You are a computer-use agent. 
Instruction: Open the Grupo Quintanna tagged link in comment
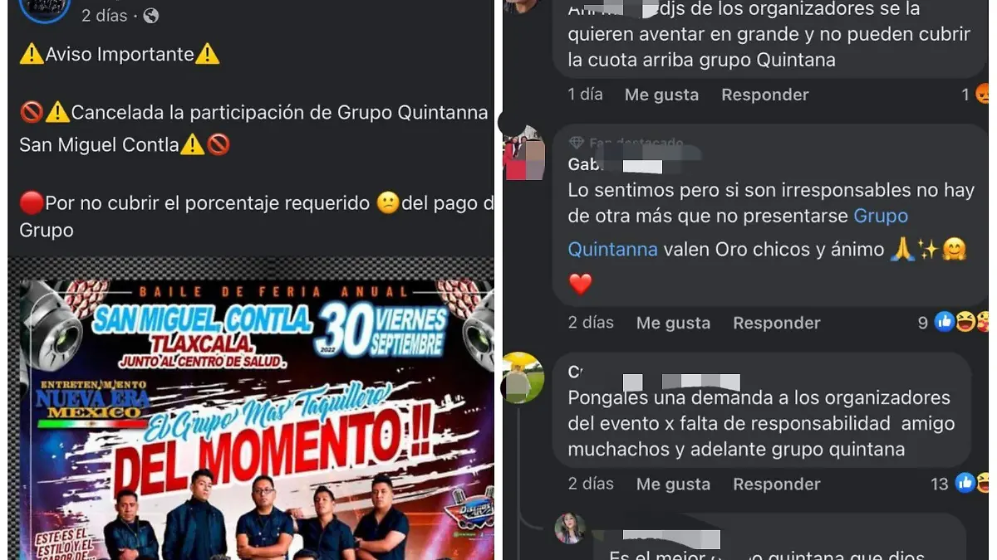pos(738,232)
